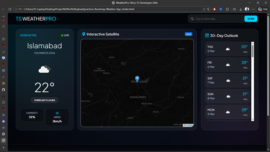
Task: Collapse vertical tabs with top chevron
Action: pos(3,16)
